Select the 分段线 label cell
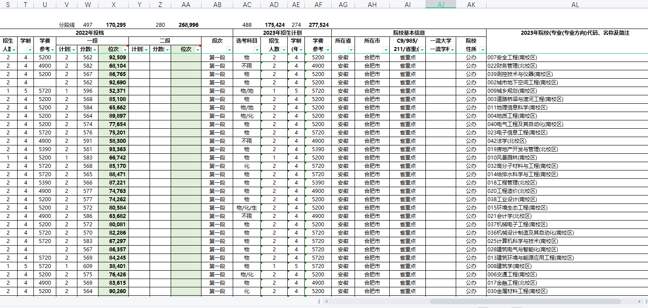The height and width of the screenshot is (308, 648). tap(66, 25)
